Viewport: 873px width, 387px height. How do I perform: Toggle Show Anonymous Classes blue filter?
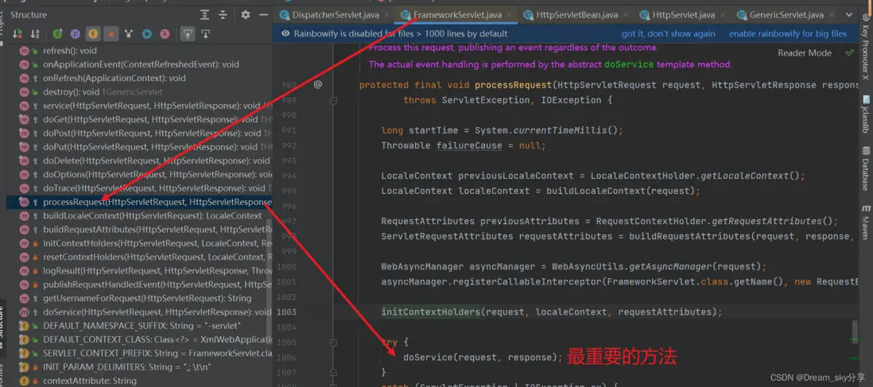(146, 34)
